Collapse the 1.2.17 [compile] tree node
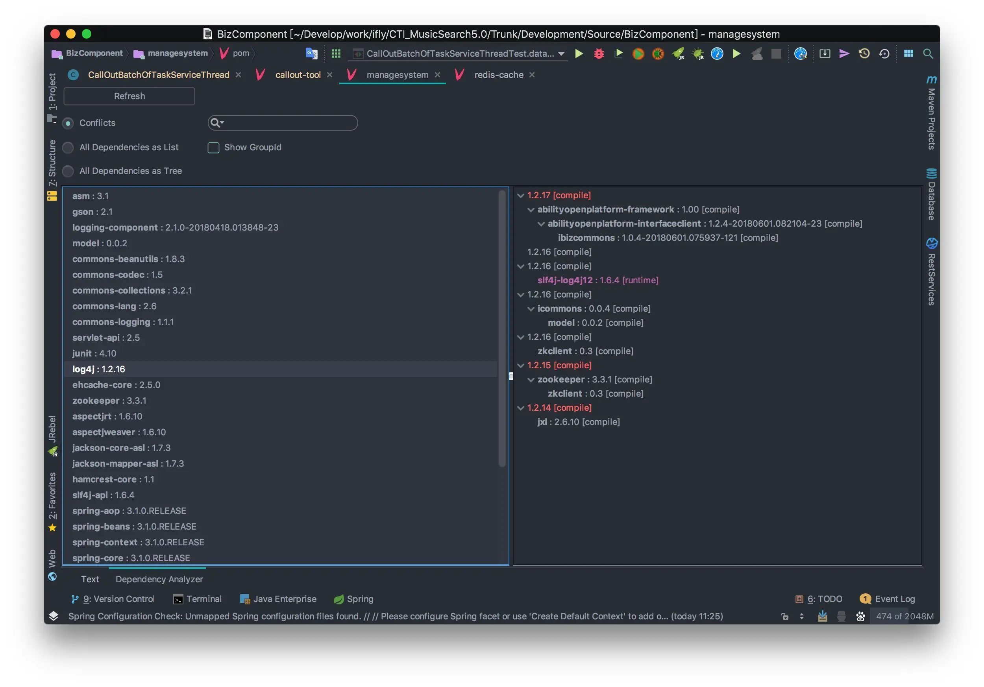The height and width of the screenshot is (687, 984). point(520,196)
